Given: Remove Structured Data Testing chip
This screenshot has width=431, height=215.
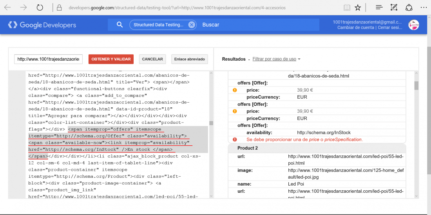Looking at the screenshot, I should tap(192, 25).
